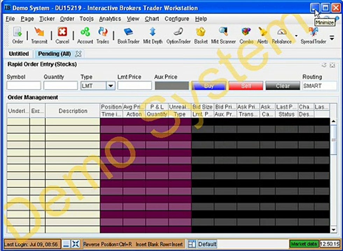Launch OptionTrader from toolbar
The image size is (343, 251).
178,35
